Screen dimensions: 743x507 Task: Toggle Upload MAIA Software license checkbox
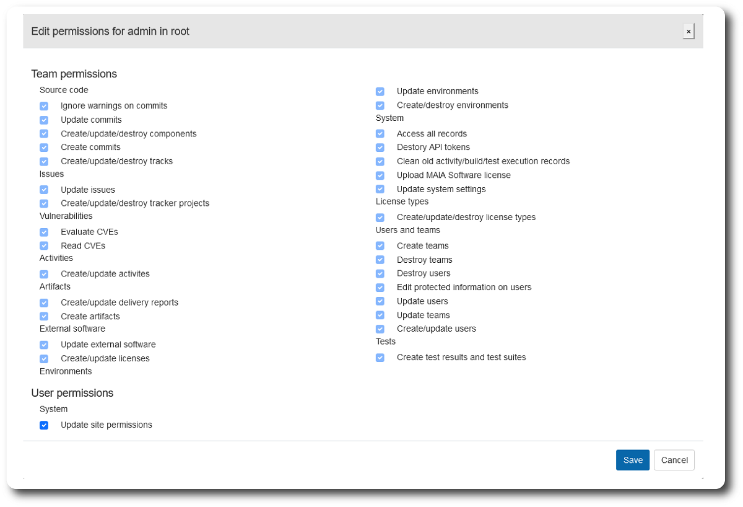click(x=380, y=175)
